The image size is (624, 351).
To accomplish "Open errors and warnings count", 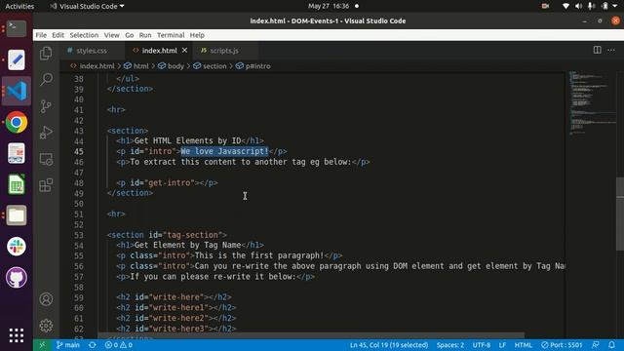I will [x=119, y=345].
